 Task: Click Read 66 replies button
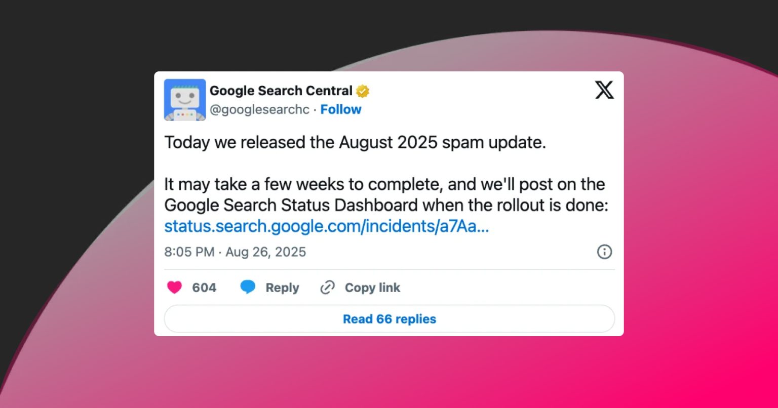point(390,319)
